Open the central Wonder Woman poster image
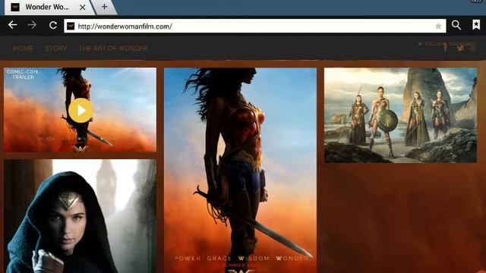 [x=240, y=170]
